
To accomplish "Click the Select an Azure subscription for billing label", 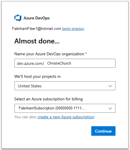I will [x=48, y=99].
